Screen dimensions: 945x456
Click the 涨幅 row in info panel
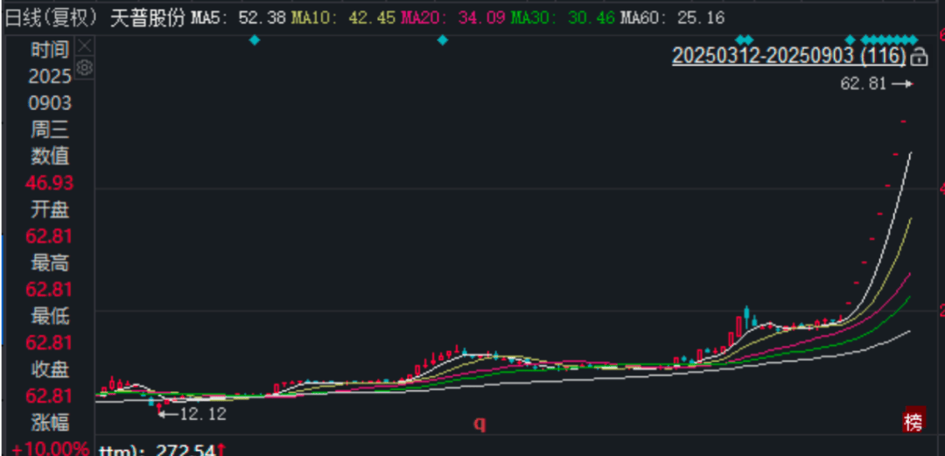coord(50,422)
